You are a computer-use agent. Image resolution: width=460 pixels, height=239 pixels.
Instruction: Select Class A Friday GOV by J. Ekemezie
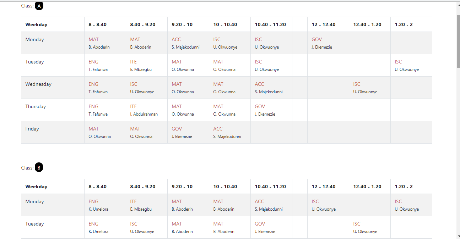[188, 132]
